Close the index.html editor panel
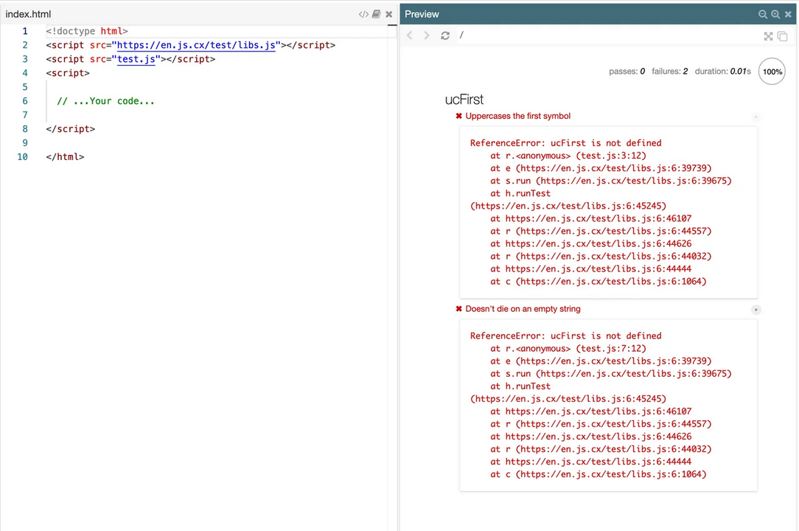Image resolution: width=799 pixels, height=531 pixels. (388, 14)
